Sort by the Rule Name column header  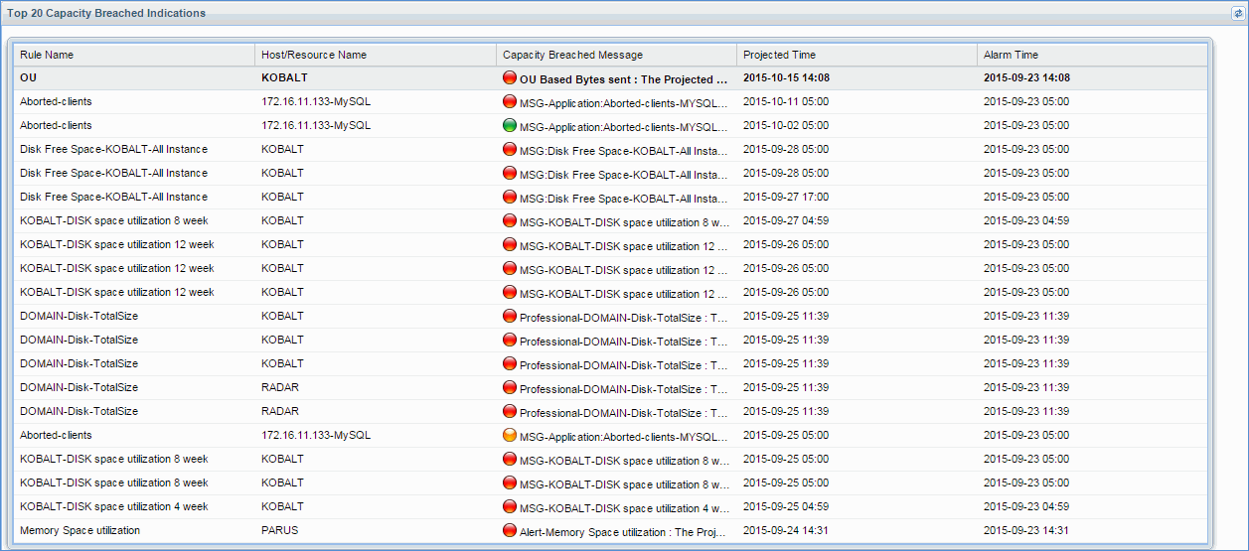47,55
